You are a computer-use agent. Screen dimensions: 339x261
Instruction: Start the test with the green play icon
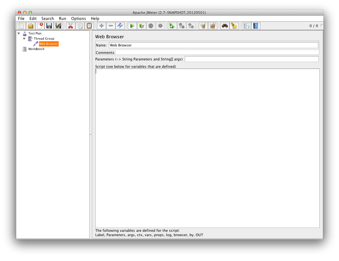pyautogui.click(x=132, y=25)
